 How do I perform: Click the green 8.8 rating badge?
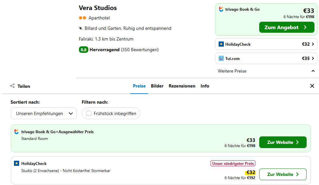point(83,50)
